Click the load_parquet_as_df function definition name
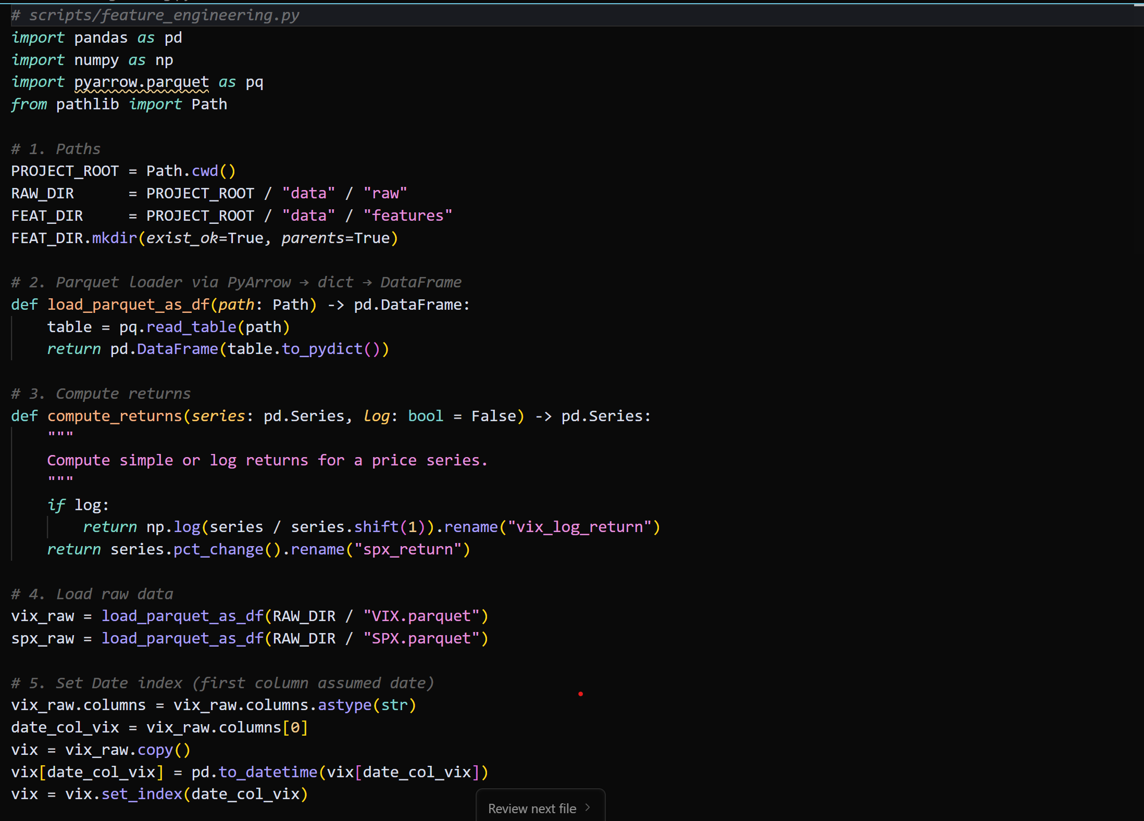The width and height of the screenshot is (1144, 821). pyautogui.click(x=128, y=305)
